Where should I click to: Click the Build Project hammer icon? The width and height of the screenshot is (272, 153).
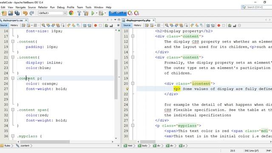(79, 13)
